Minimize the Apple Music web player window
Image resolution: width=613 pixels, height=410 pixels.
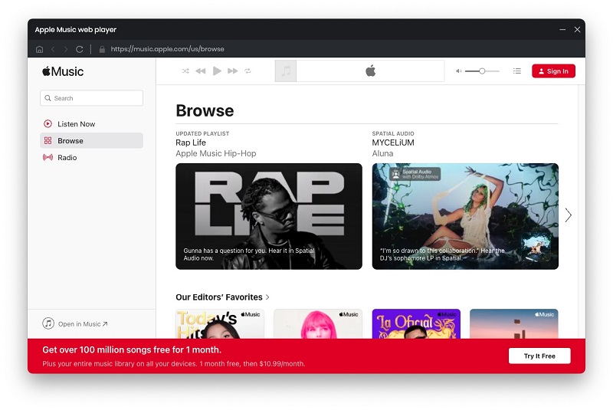tap(562, 30)
